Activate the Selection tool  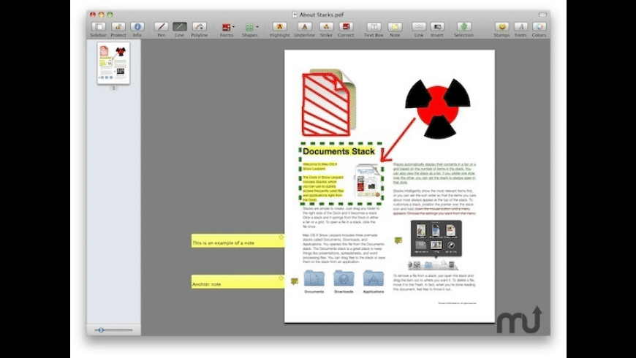pos(463,27)
